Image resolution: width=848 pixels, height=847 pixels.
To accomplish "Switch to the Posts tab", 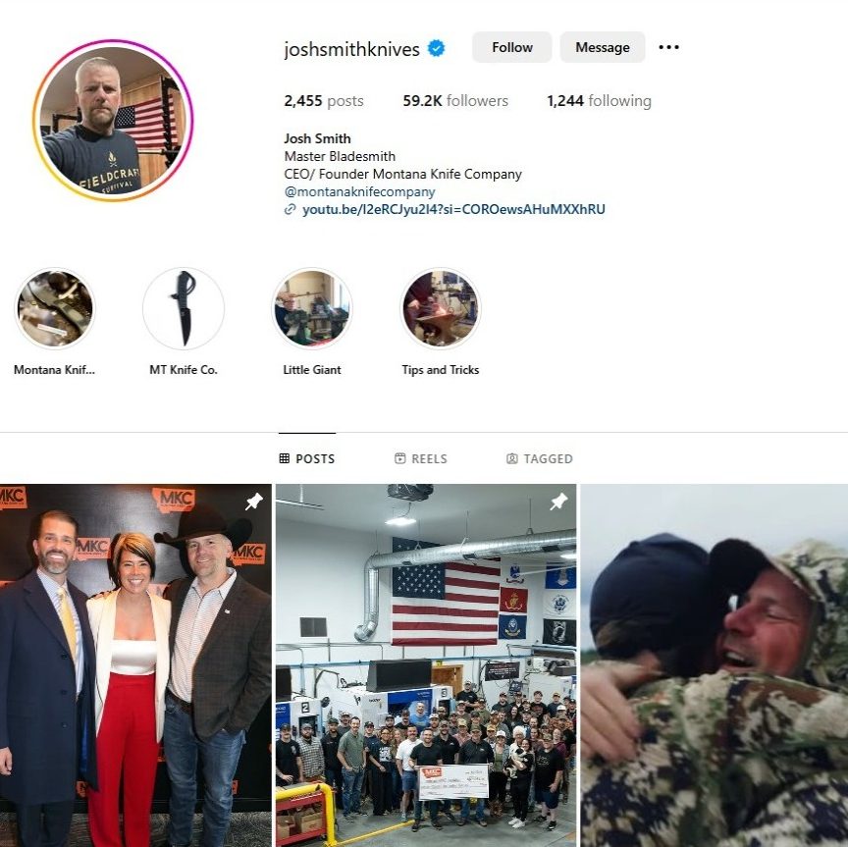I will (x=307, y=458).
